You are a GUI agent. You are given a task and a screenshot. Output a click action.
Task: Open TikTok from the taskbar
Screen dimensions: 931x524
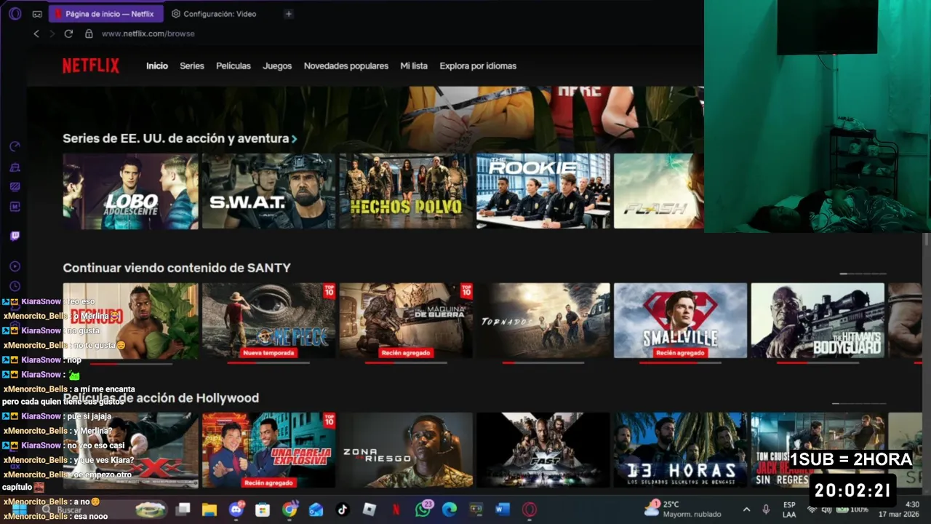[343, 509]
